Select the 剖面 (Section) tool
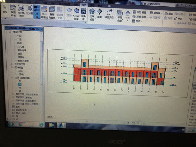Image resolution: width=196 pixels, height=147 pixels. (x=100, y=13)
